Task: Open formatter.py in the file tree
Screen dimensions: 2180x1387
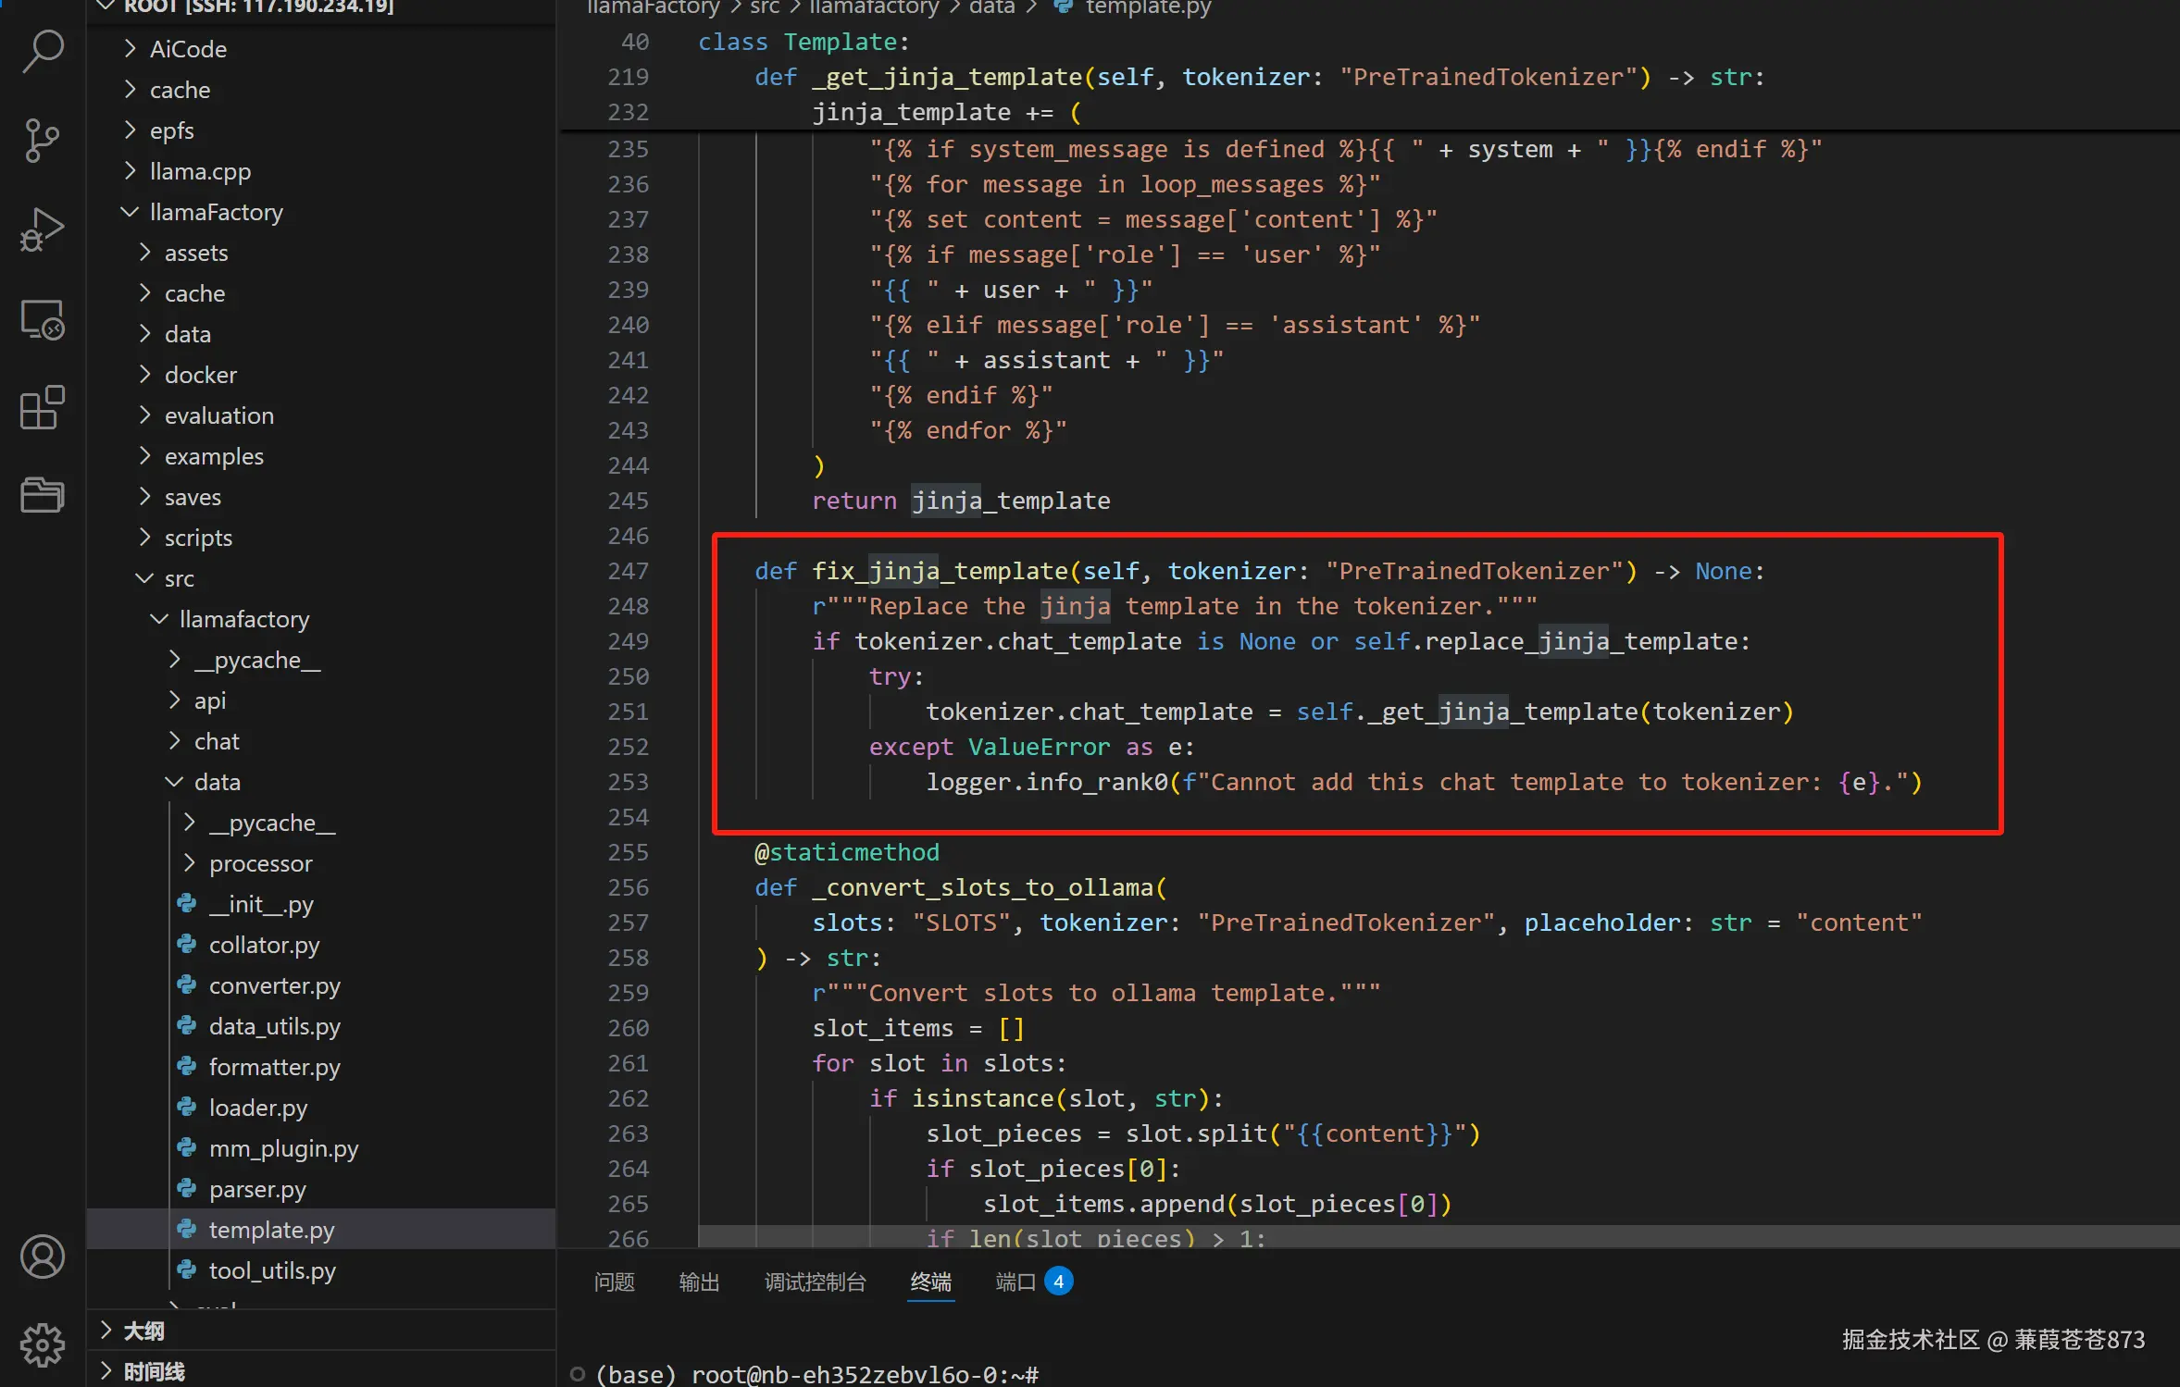Action: click(x=274, y=1067)
